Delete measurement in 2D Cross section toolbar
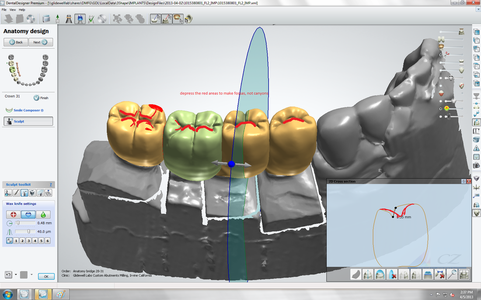Screen dimensions: 481x300 point(440,275)
